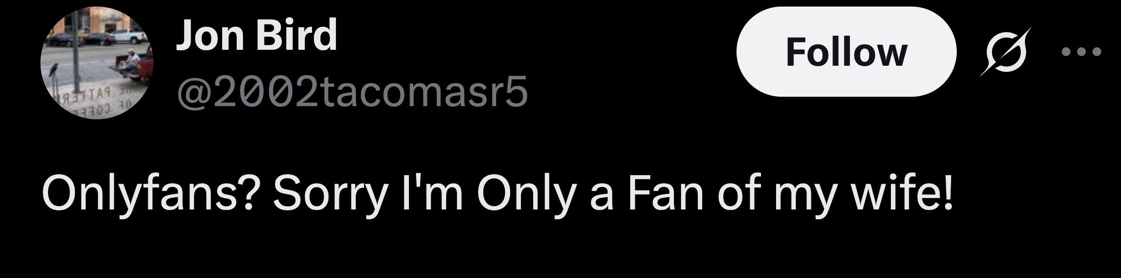
Task: Open Jon Bird's profile picture
Action: pos(97,62)
